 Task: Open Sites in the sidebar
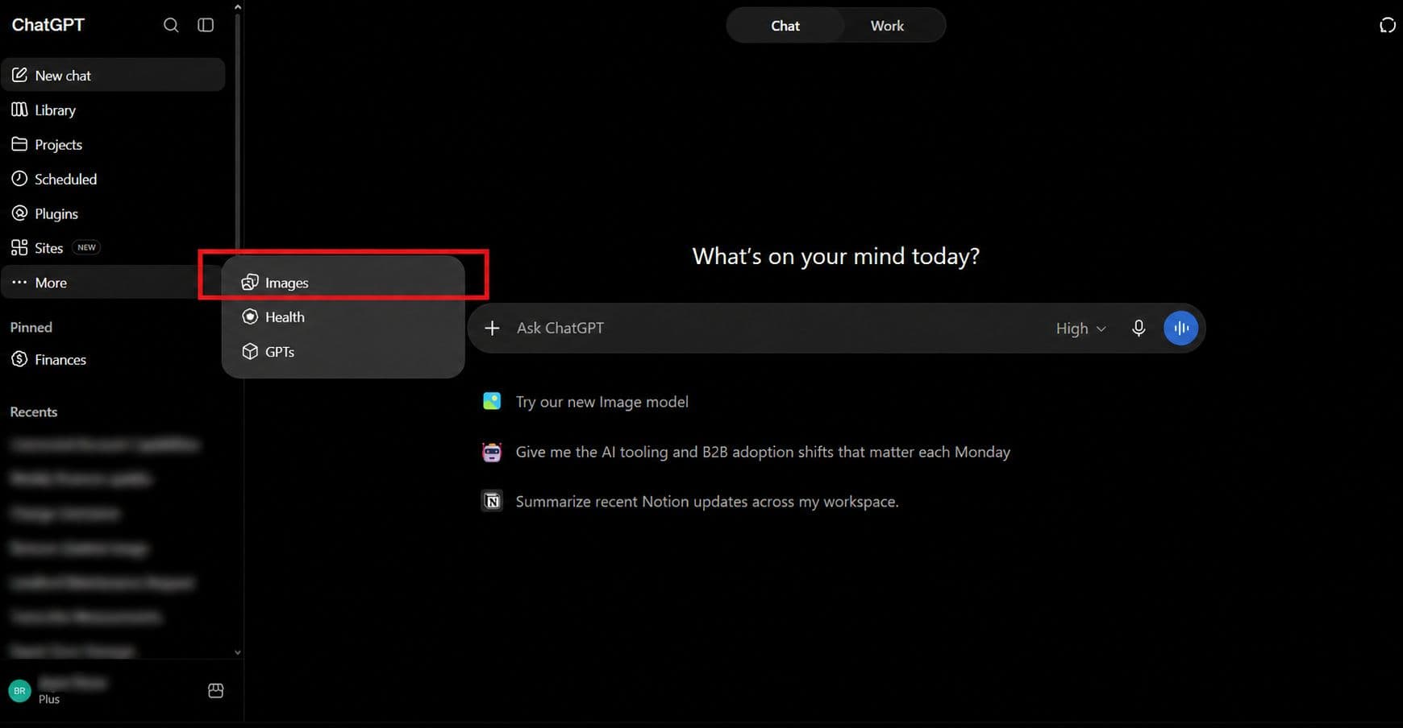click(x=113, y=248)
